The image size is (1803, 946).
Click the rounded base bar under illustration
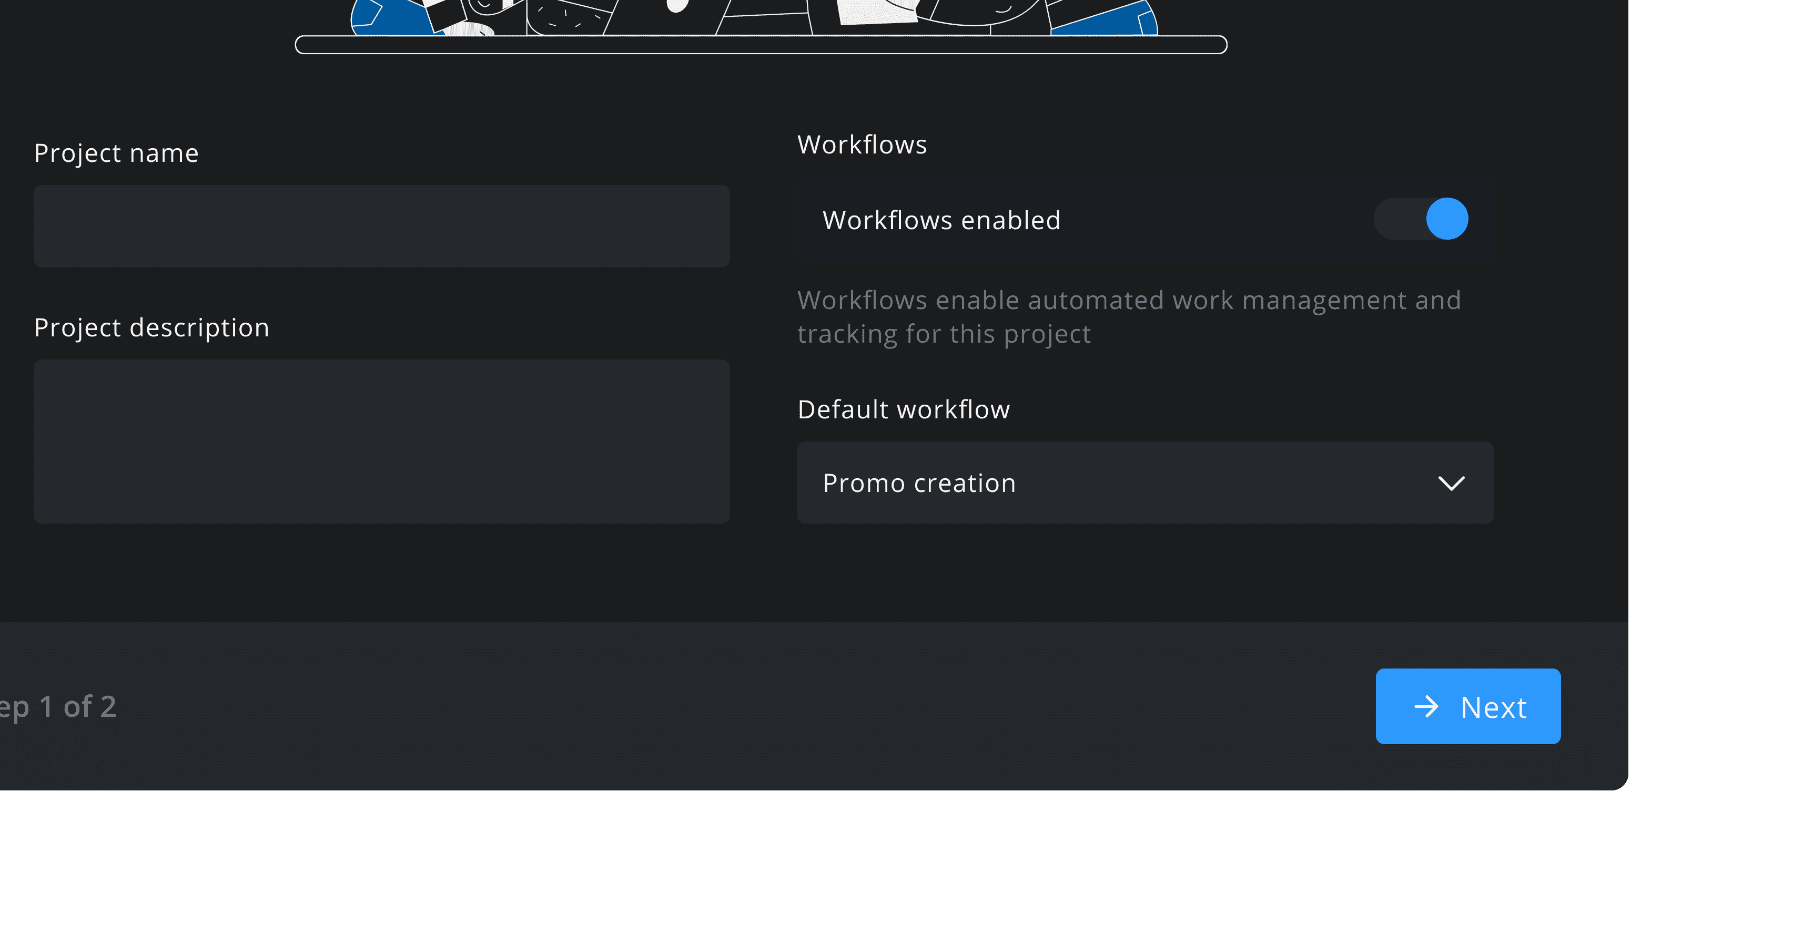[x=761, y=45]
